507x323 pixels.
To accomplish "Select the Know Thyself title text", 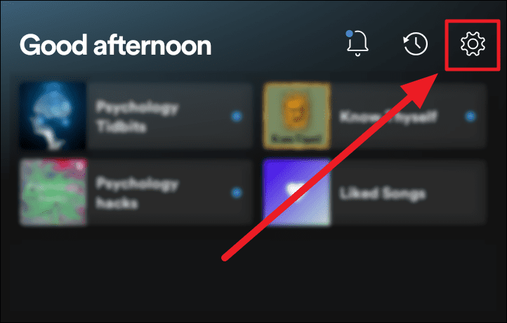I will coord(388,116).
